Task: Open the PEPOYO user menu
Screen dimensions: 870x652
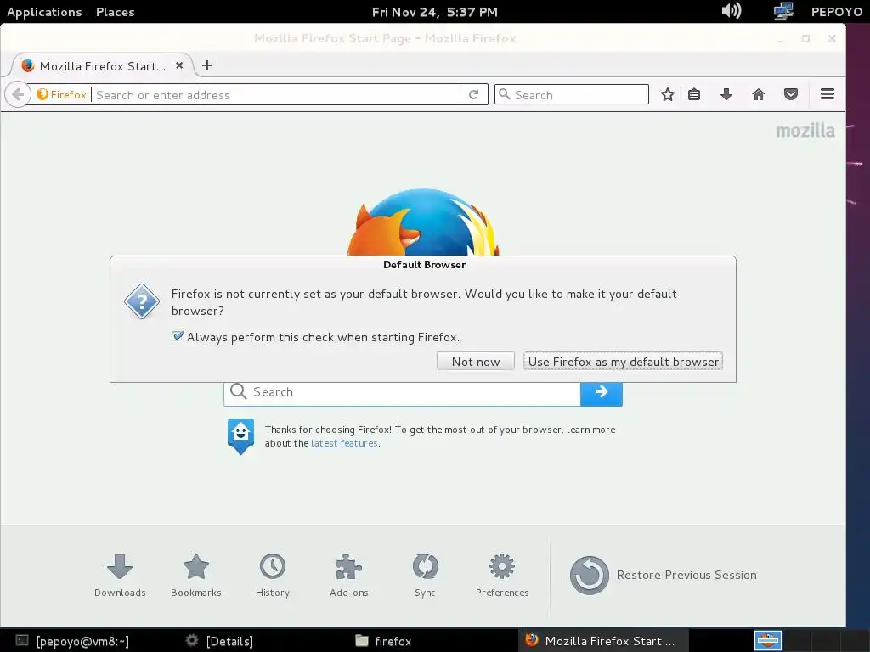Action: 837,12
